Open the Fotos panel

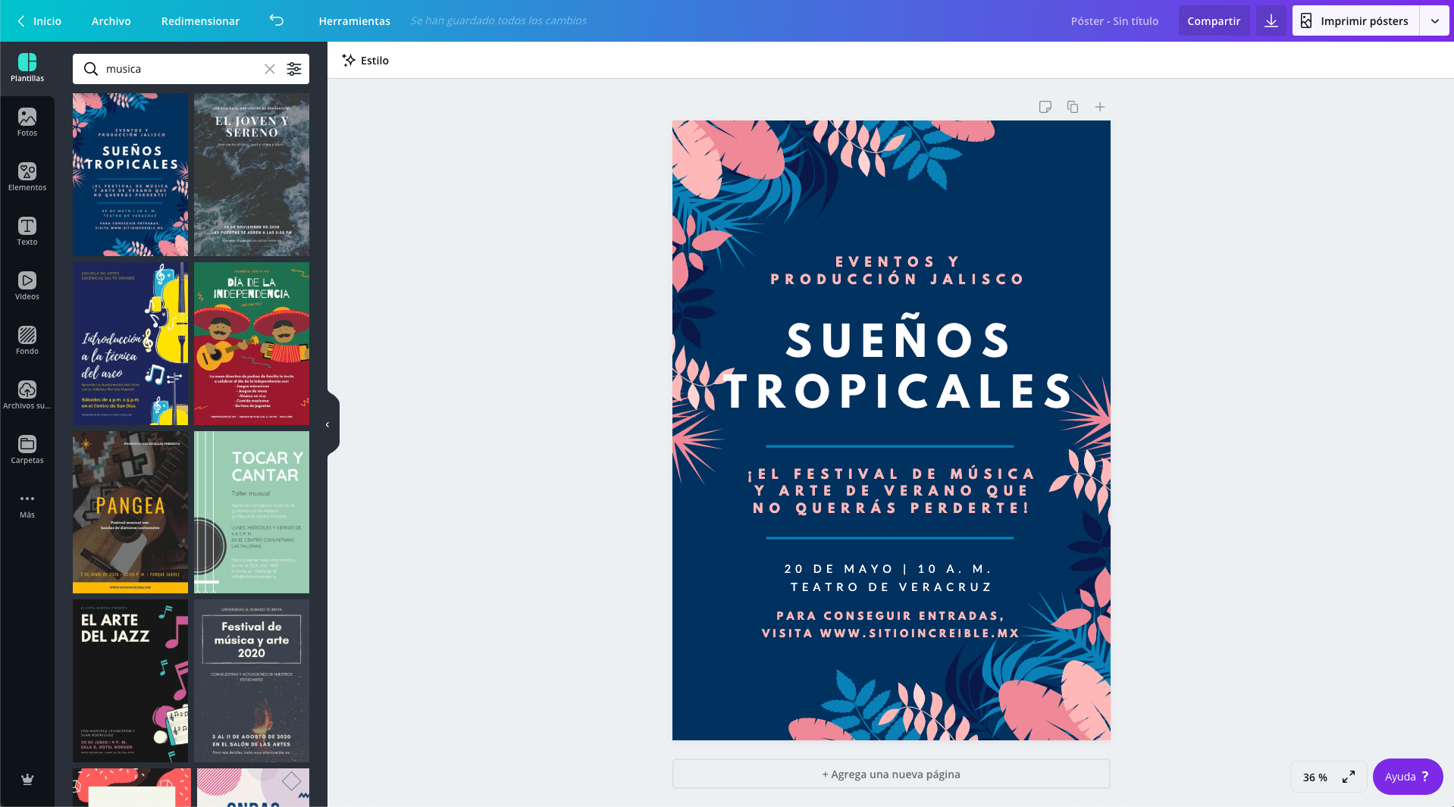click(x=27, y=122)
